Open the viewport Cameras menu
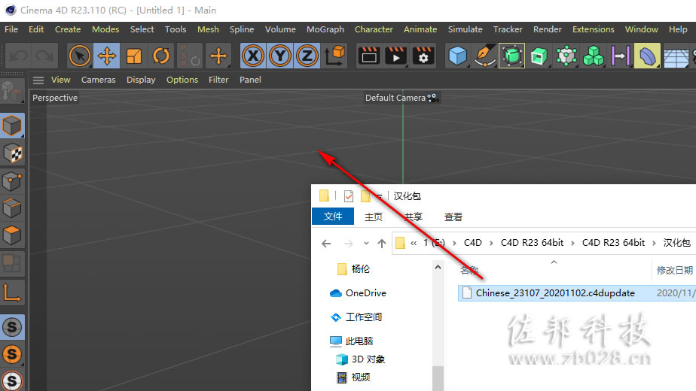 pyautogui.click(x=98, y=80)
